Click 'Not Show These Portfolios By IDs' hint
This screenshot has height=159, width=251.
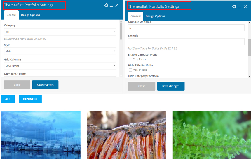[153, 48]
